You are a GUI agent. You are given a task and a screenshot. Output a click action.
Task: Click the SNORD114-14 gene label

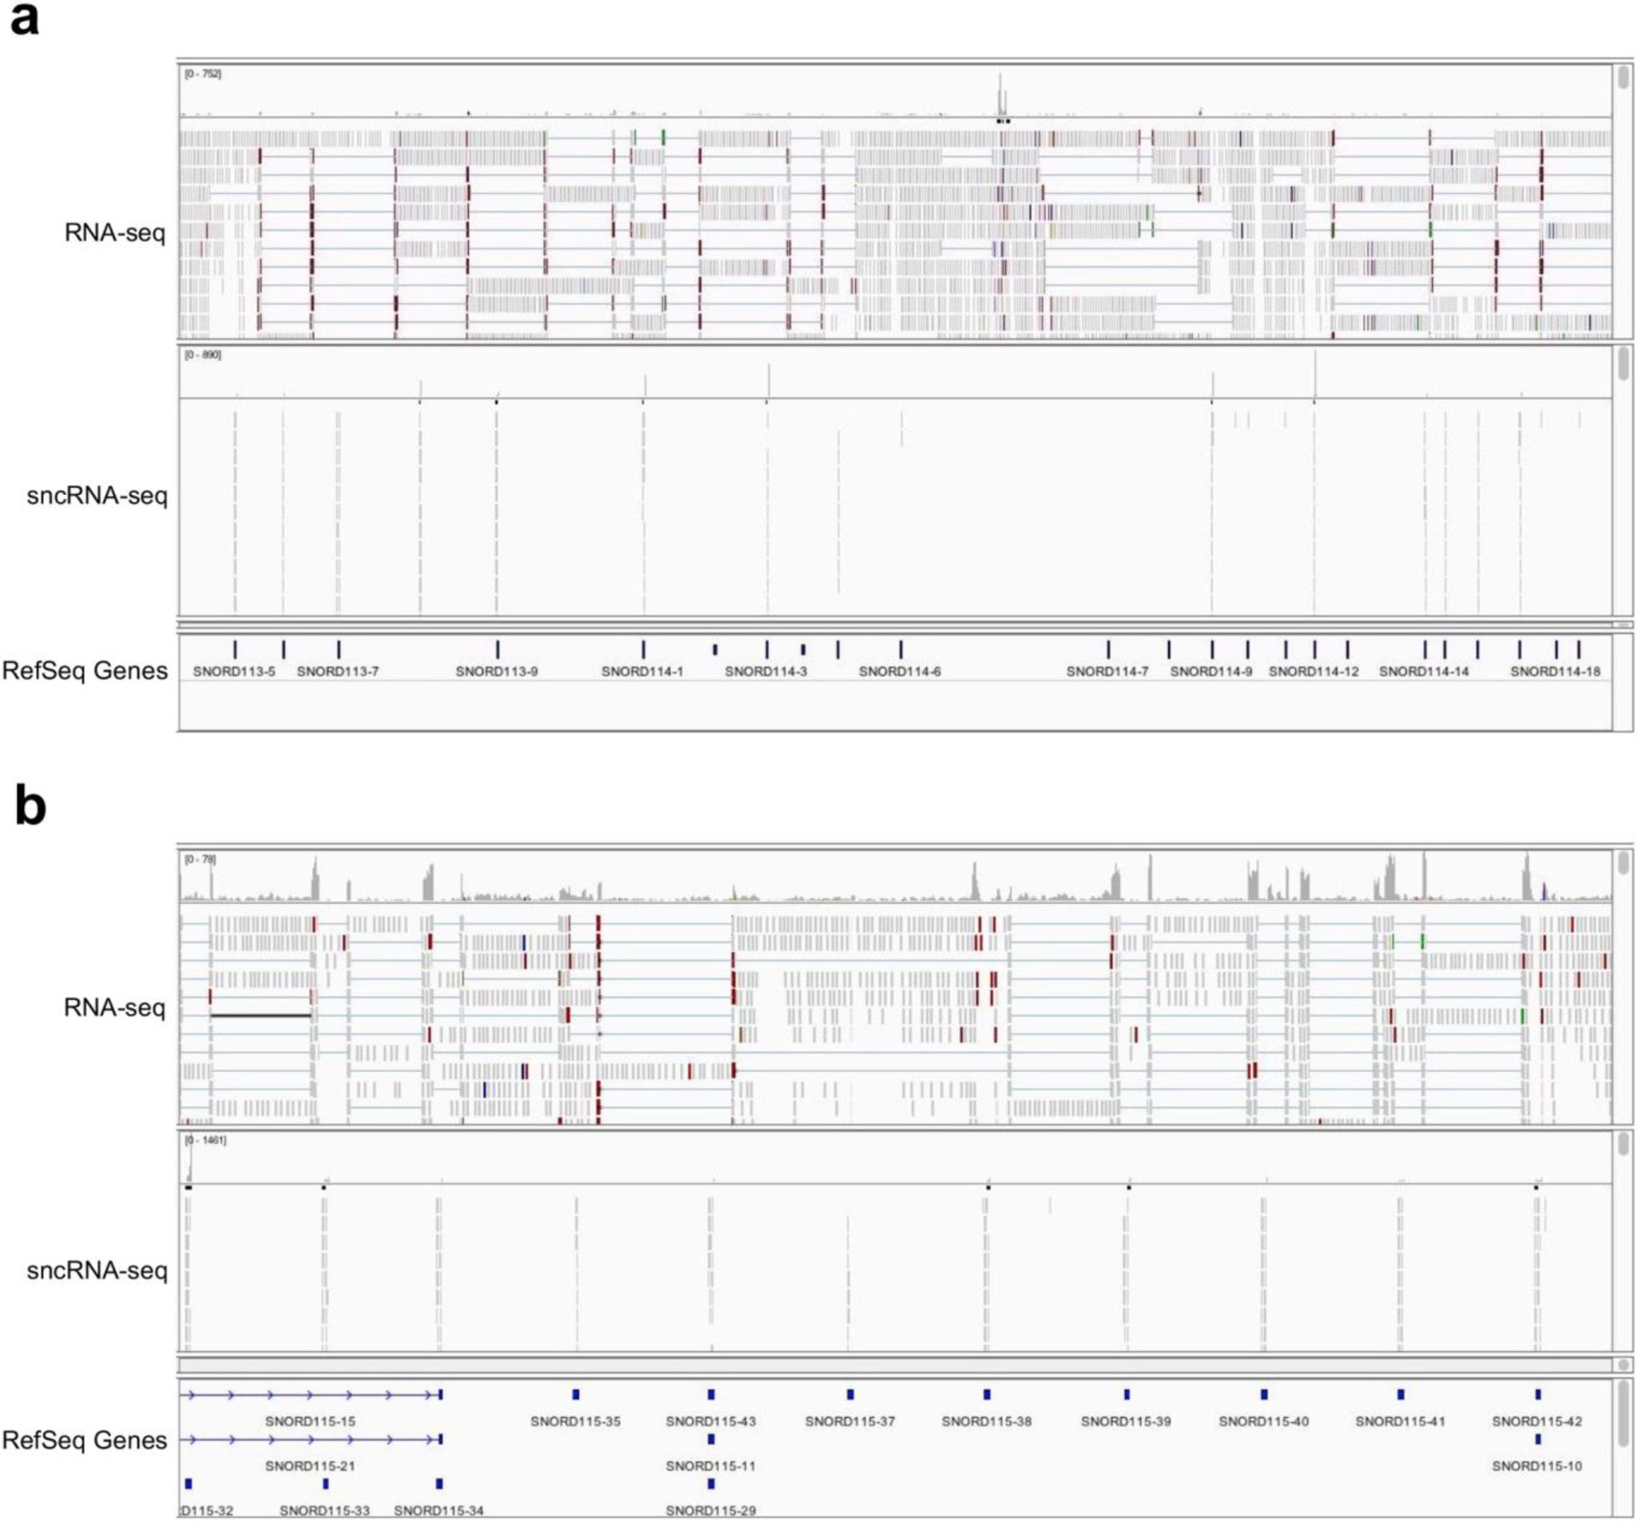tap(1424, 672)
